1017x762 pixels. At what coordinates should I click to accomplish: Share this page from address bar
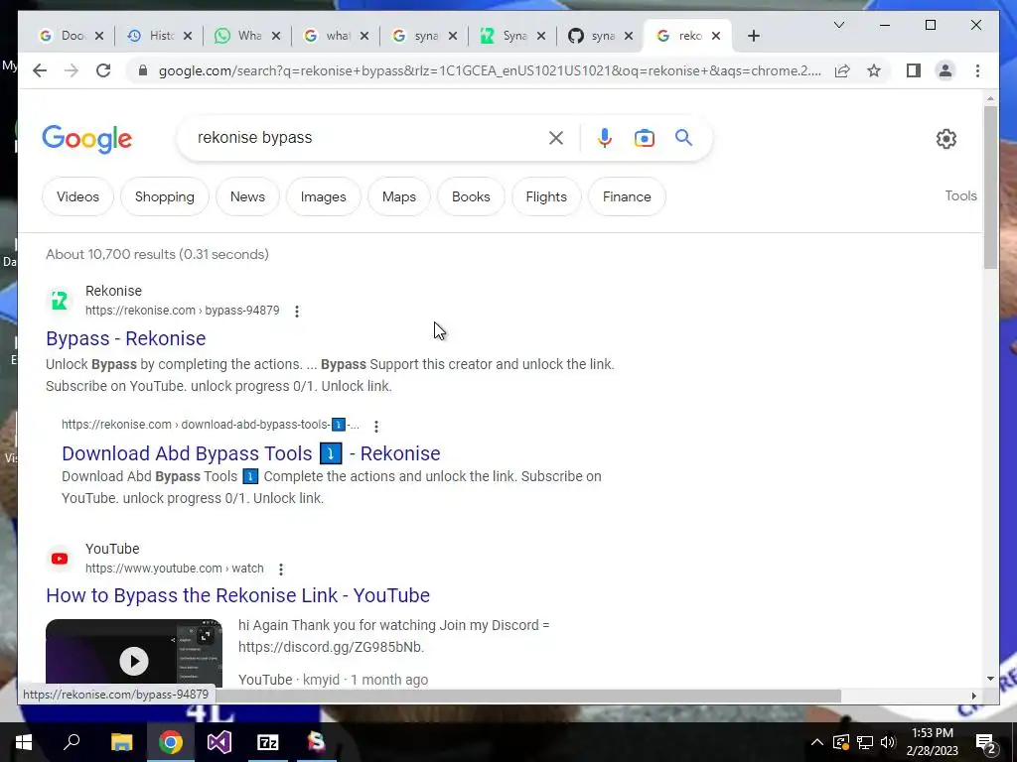[842, 70]
